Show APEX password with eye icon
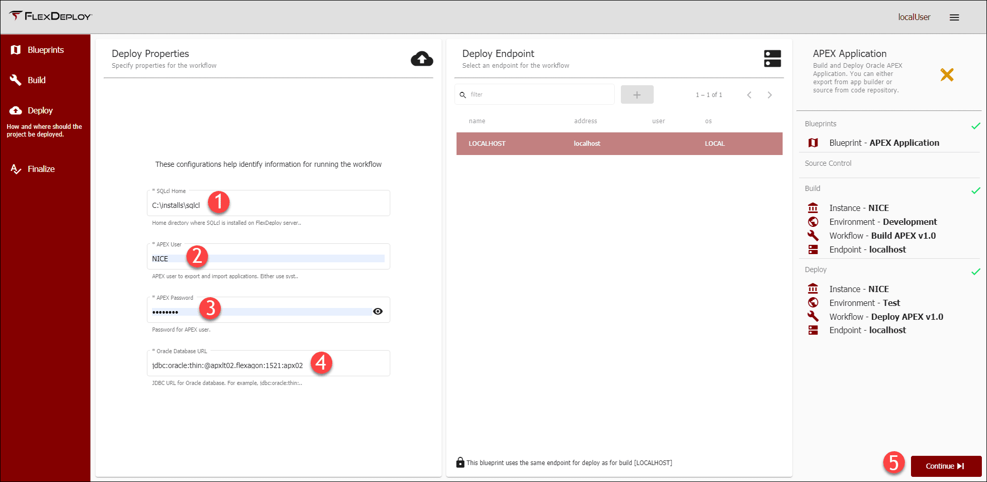Image resolution: width=987 pixels, height=482 pixels. 378,312
